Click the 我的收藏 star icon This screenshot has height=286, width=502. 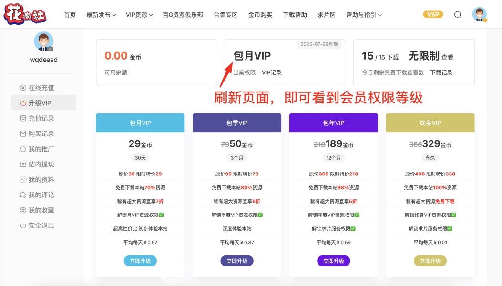[x=23, y=210]
